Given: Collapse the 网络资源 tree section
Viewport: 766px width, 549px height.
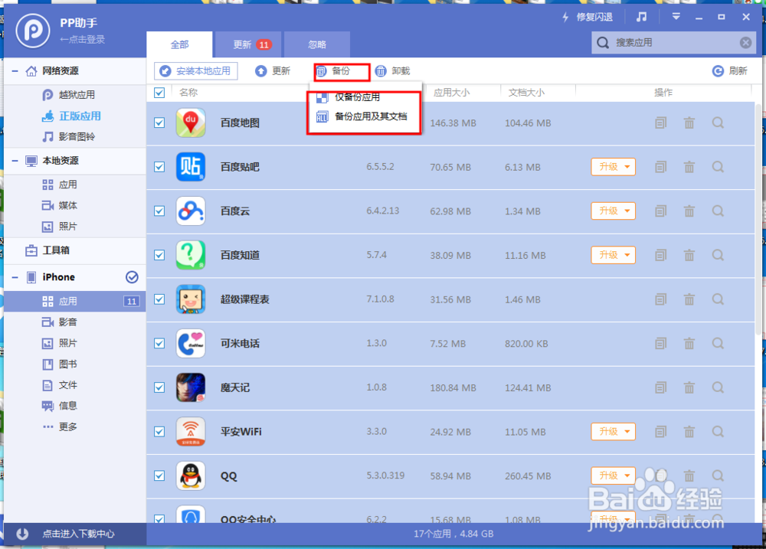Looking at the screenshot, I should coord(15,71).
